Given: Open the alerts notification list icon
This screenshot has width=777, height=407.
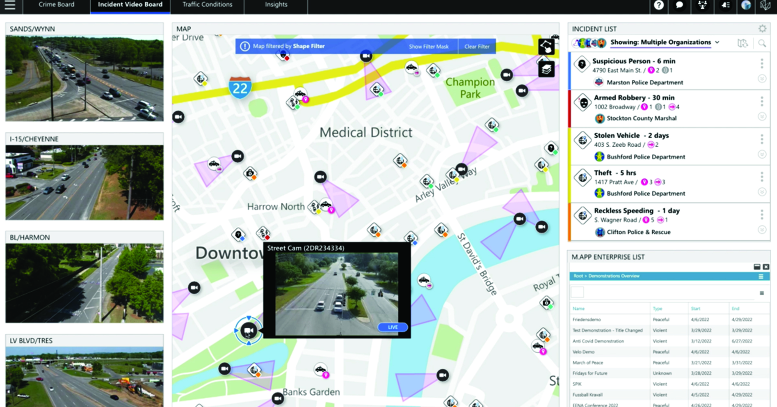Looking at the screenshot, I should [725, 6].
